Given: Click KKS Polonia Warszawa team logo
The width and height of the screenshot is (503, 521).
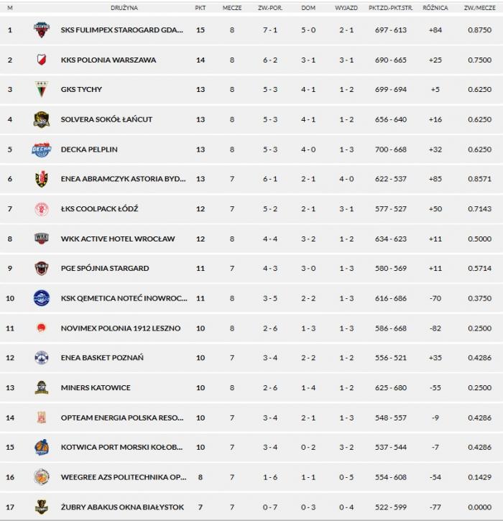Looking at the screenshot, I should click(42, 60).
